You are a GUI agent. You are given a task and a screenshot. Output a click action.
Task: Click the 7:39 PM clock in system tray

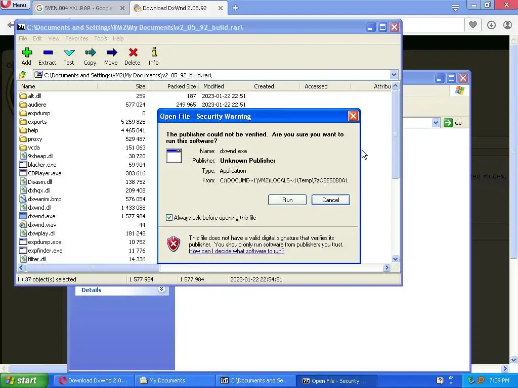(499, 380)
